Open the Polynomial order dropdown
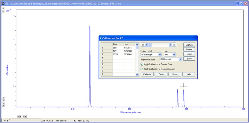The width and height of the screenshot is (249, 123). [180, 59]
